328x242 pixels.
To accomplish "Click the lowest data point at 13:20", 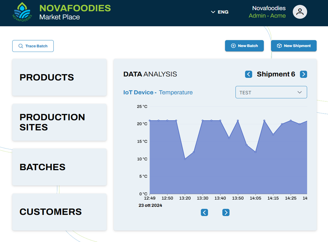I will 185,159.
